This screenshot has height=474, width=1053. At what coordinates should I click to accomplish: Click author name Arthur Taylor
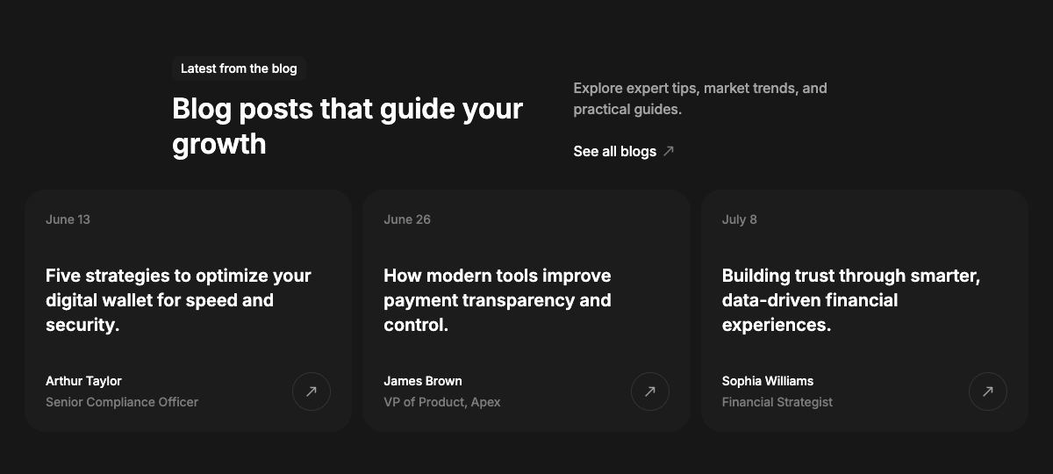(83, 381)
